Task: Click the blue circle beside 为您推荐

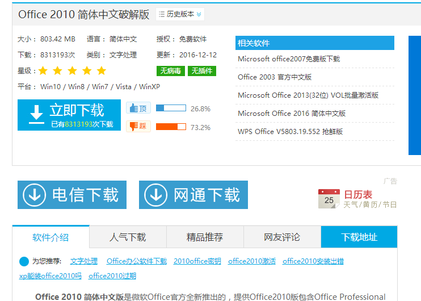Action: pyautogui.click(x=24, y=261)
